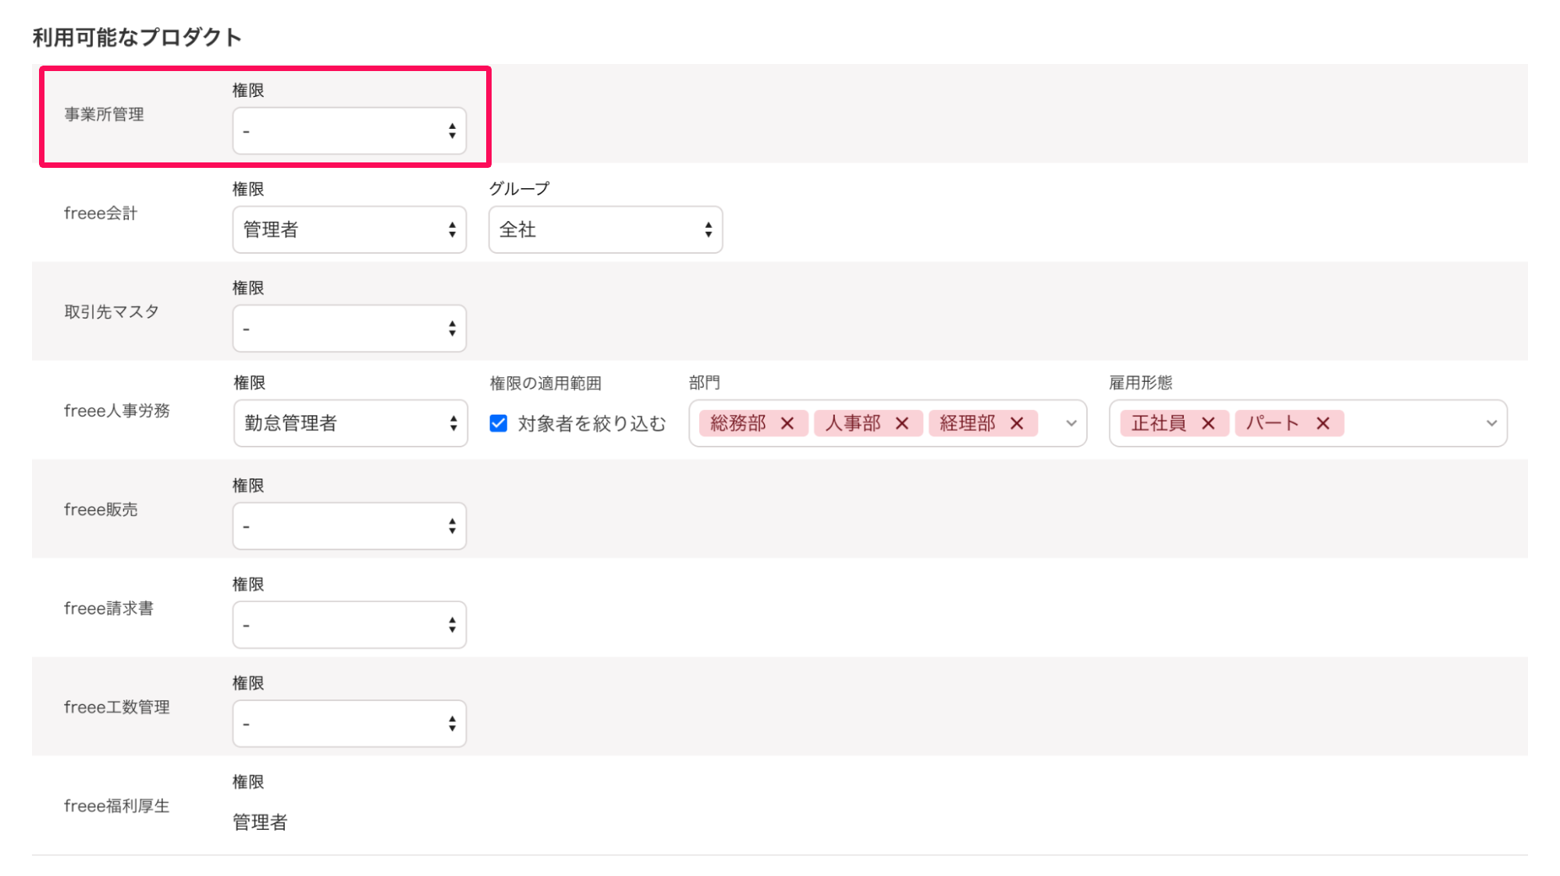1560x876 pixels.
Task: Click the freee会計 row label
Action: tap(101, 213)
